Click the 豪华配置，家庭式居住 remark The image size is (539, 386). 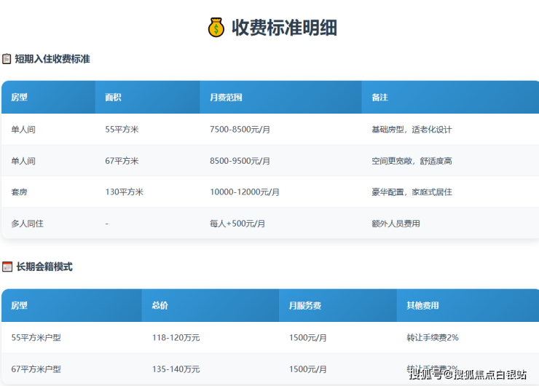[x=412, y=192]
